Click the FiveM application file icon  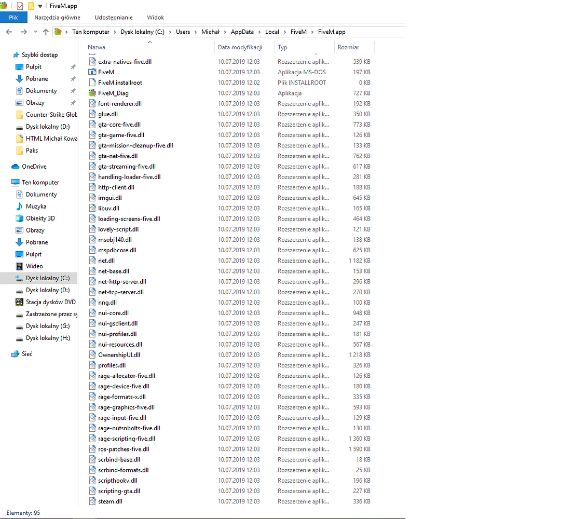click(x=92, y=72)
